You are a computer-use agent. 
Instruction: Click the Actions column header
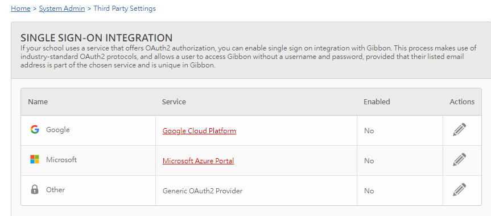(462, 101)
